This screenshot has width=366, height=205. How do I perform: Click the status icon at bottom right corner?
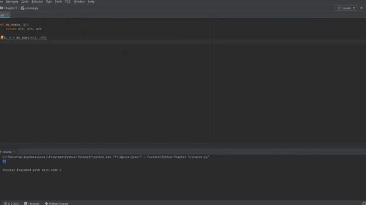[364, 203]
